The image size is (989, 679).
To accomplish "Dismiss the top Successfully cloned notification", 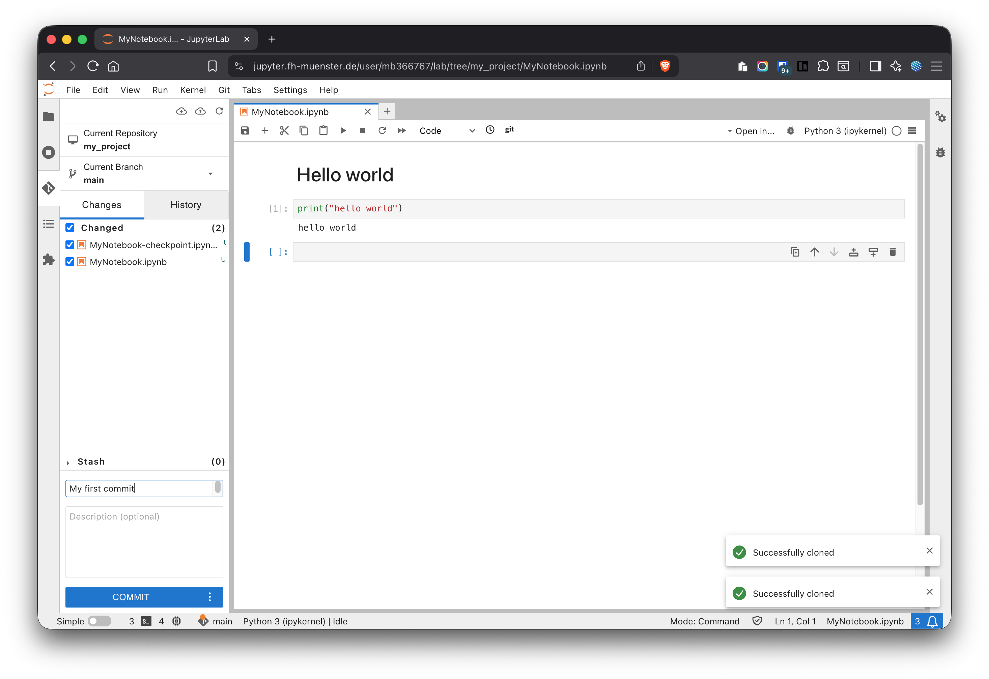I will [x=929, y=551].
